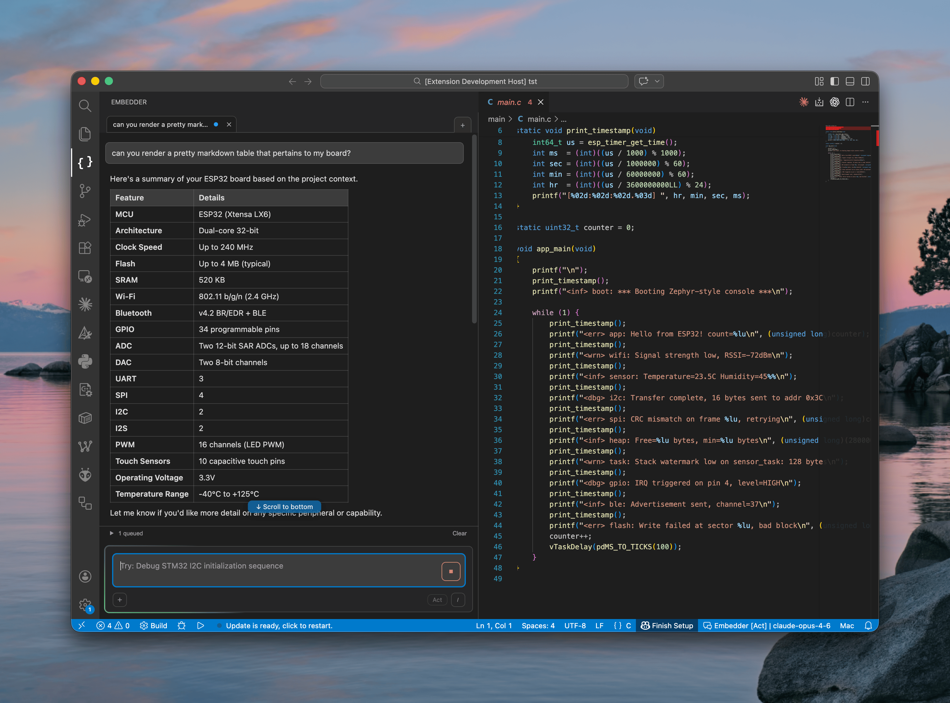Go back using the title bar arrow

[293, 81]
